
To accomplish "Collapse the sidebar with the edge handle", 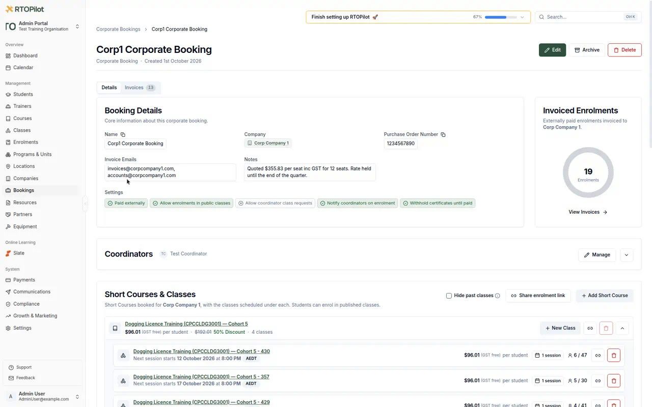I will (85, 203).
